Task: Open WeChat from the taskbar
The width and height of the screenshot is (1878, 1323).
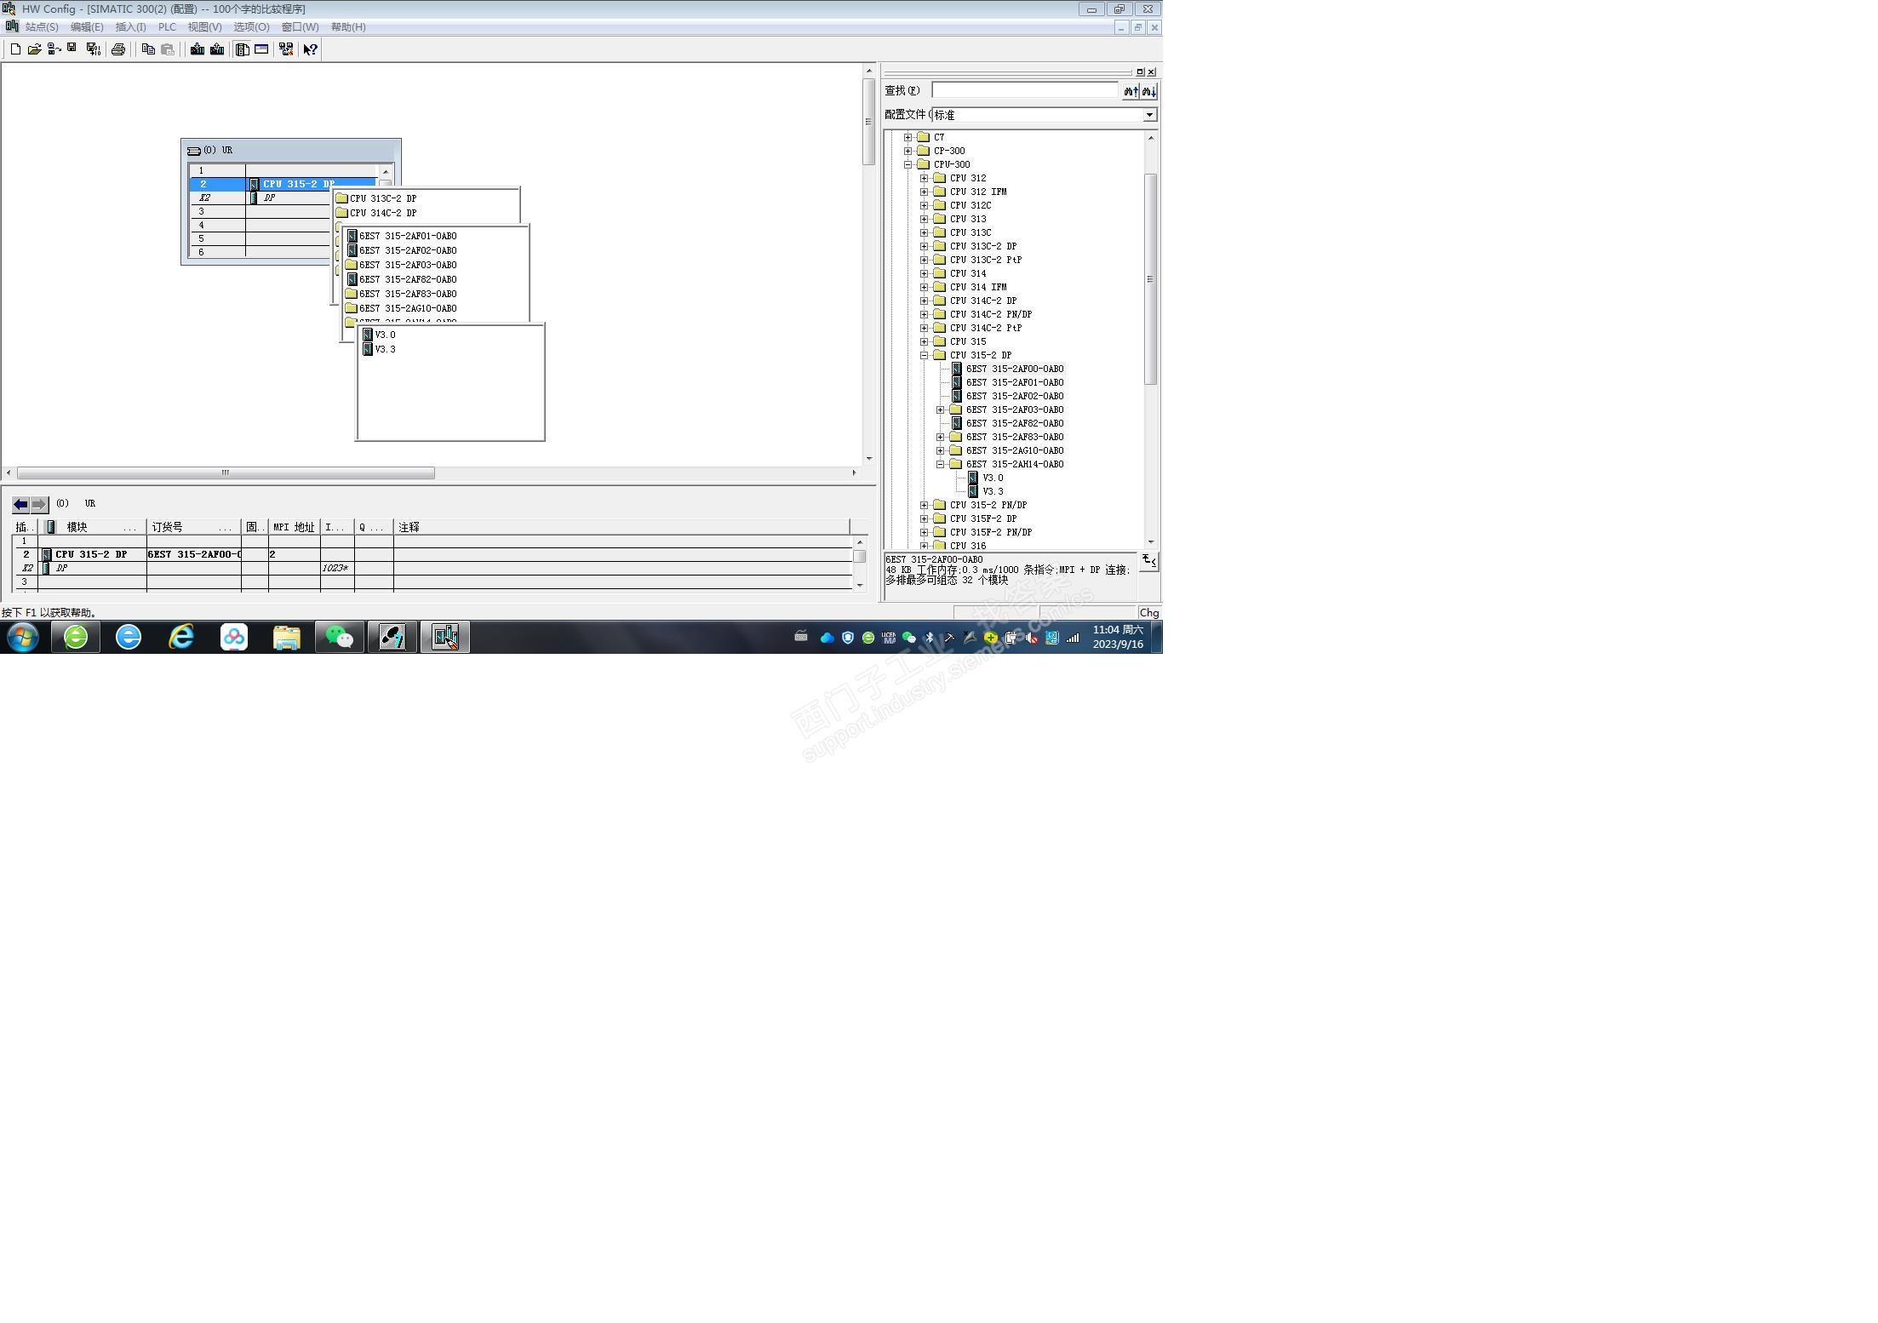Action: [x=339, y=637]
